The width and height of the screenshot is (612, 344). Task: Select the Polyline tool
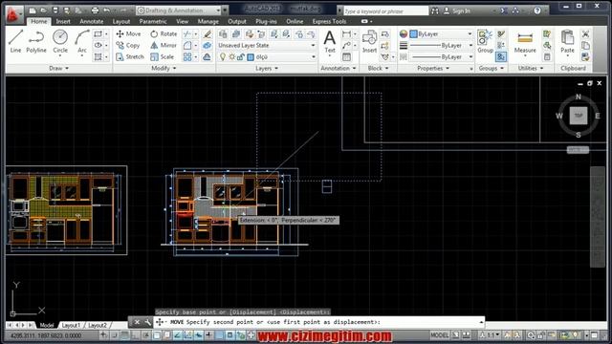pos(36,41)
